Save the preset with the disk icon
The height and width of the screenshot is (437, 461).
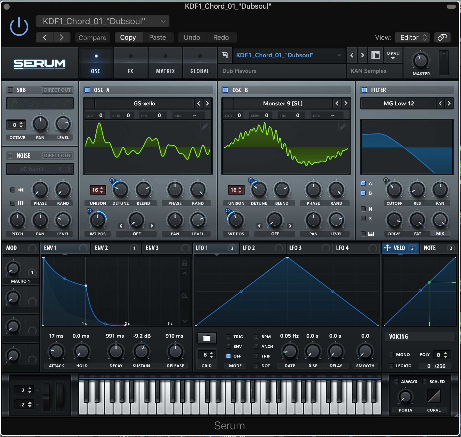(225, 55)
